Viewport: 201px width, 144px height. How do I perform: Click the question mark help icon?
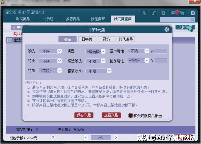(x=53, y=137)
